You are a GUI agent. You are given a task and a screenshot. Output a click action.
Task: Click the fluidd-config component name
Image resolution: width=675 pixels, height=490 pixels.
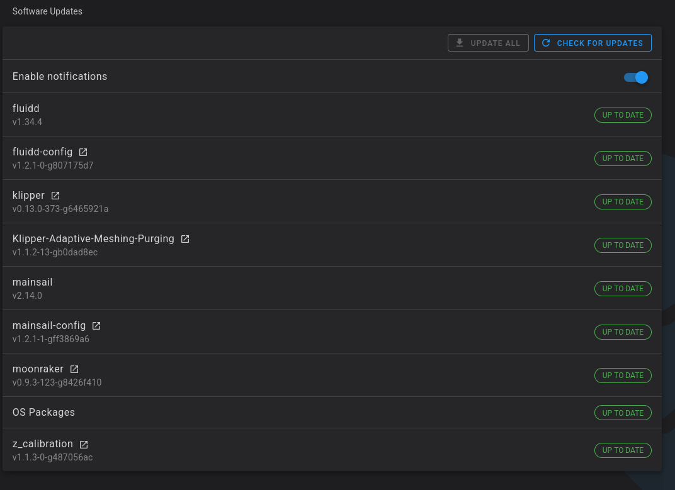click(x=43, y=152)
